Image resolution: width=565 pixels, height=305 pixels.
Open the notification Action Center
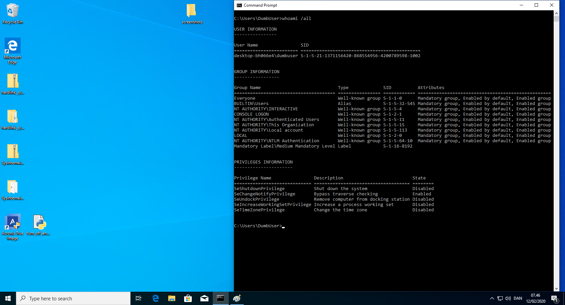coord(554,298)
